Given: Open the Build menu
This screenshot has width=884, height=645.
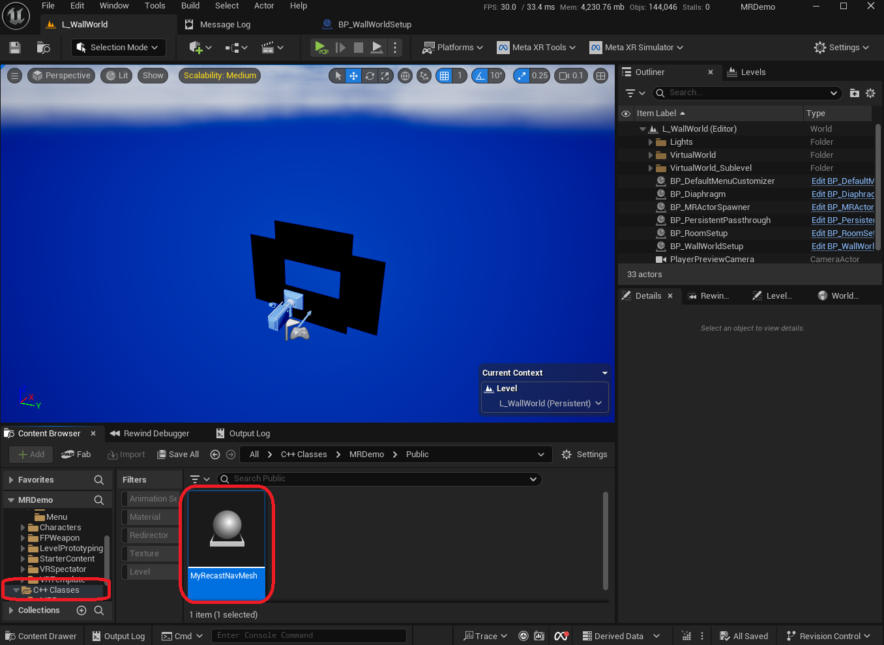Looking at the screenshot, I should click(190, 6).
